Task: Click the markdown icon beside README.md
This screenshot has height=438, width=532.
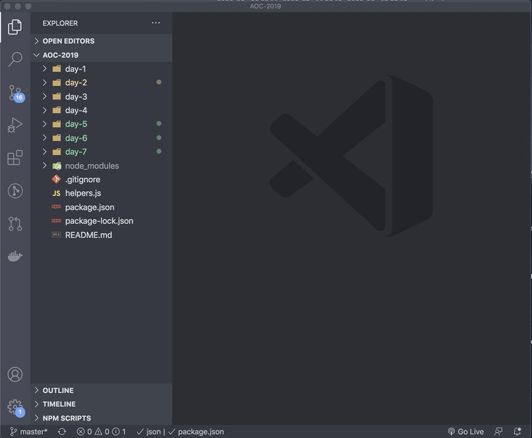Action: [x=56, y=235]
